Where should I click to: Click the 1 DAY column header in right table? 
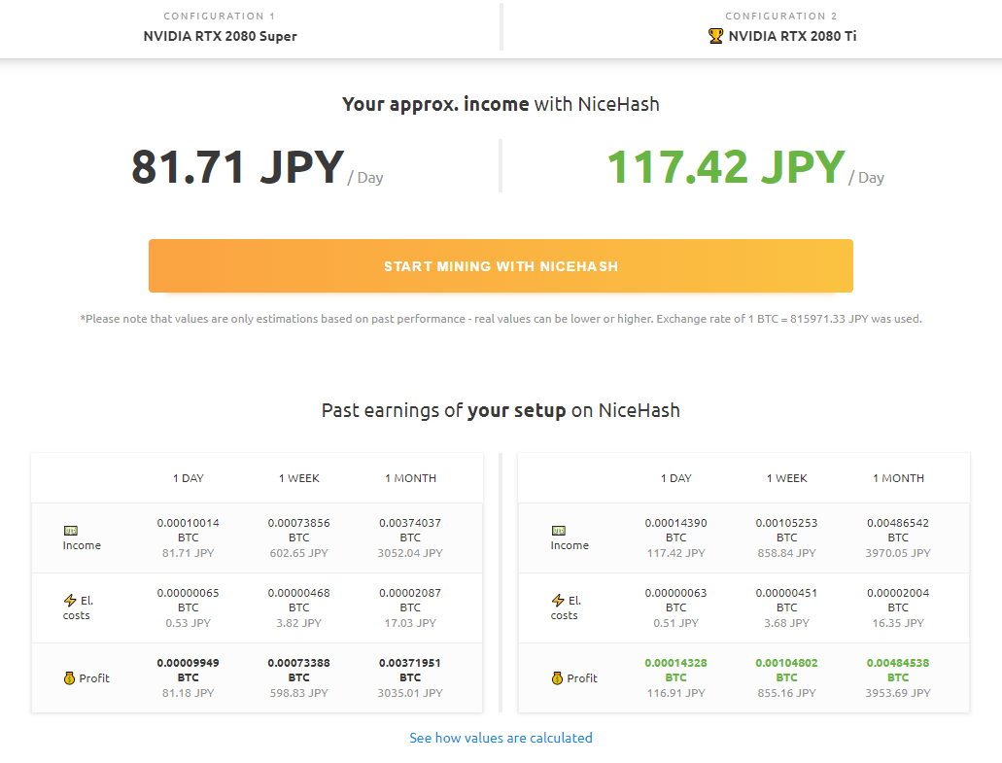(676, 478)
